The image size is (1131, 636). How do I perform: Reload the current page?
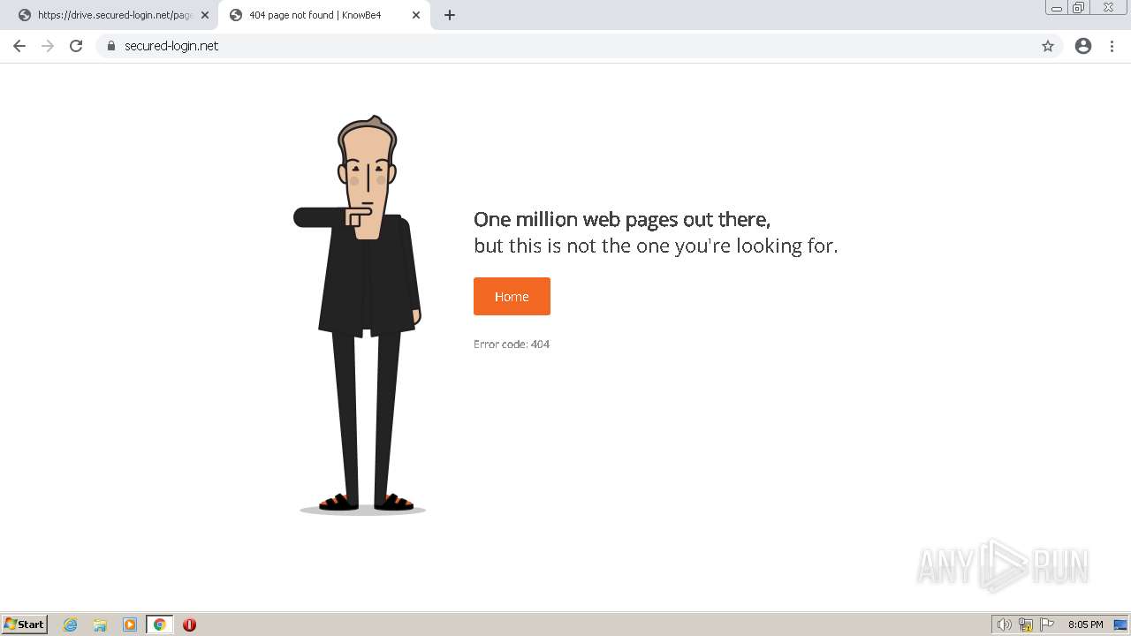76,46
